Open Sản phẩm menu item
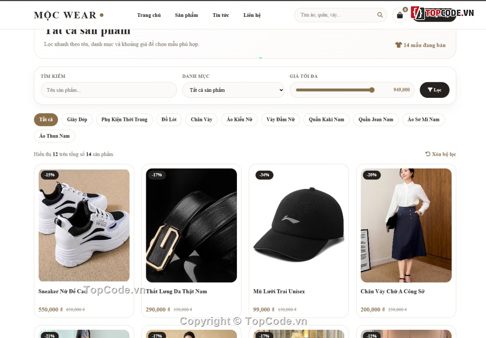 point(186,15)
